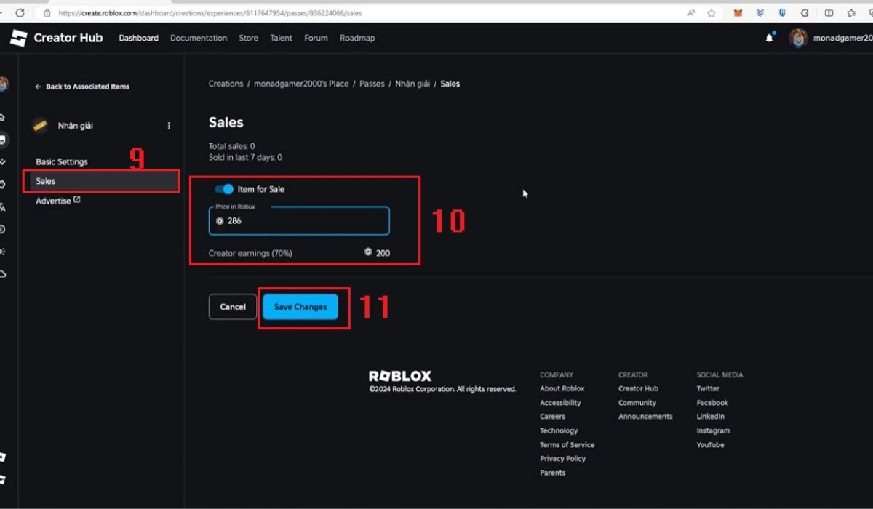Click the address bar padlock icon
Image resolution: width=873 pixels, height=509 pixels.
(x=47, y=13)
